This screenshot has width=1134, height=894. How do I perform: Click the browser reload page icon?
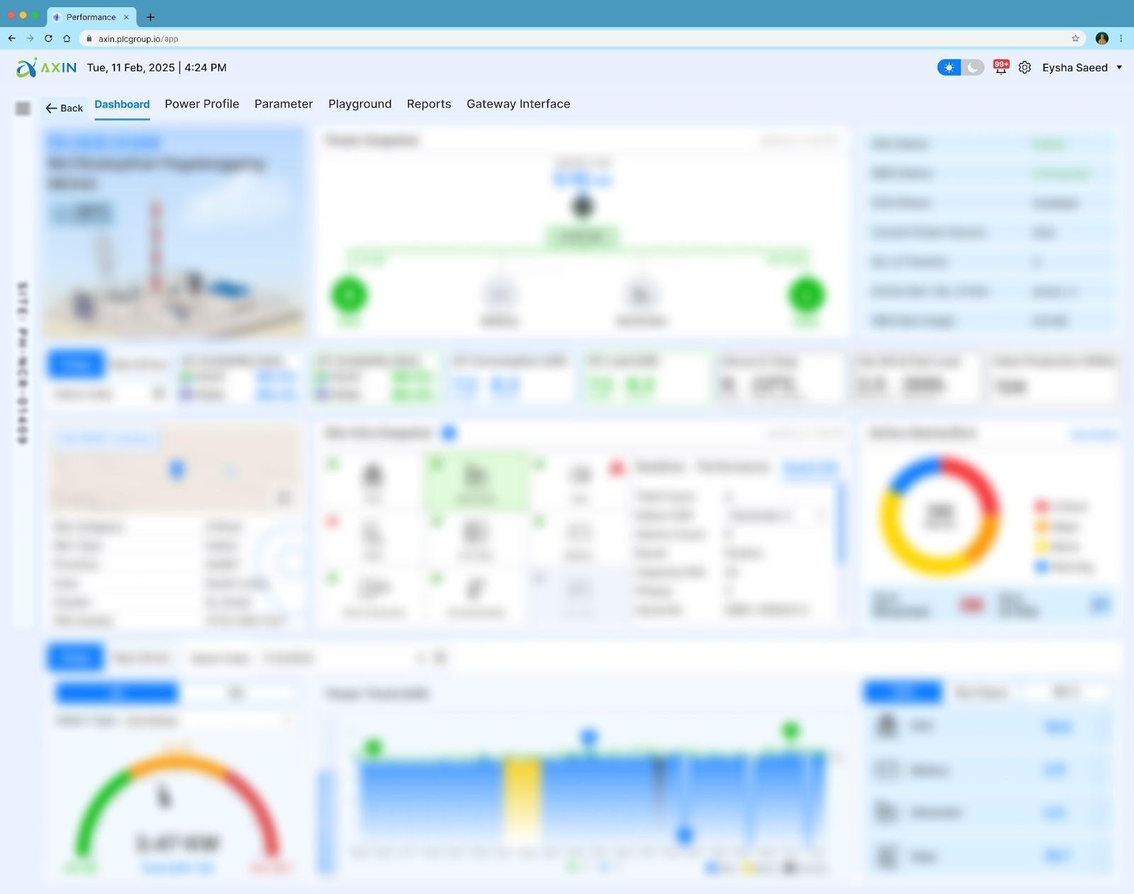point(48,39)
